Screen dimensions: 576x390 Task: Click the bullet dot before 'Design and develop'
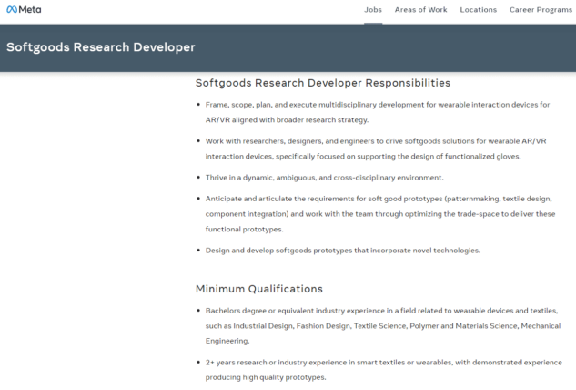point(199,251)
